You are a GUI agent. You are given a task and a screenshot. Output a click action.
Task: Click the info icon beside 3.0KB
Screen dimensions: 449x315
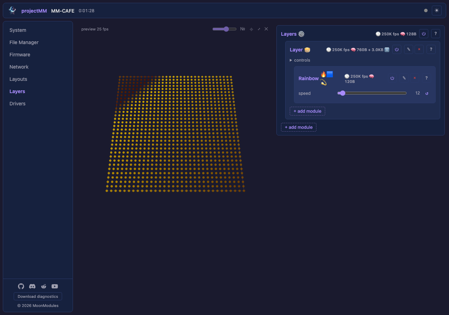coord(387,50)
